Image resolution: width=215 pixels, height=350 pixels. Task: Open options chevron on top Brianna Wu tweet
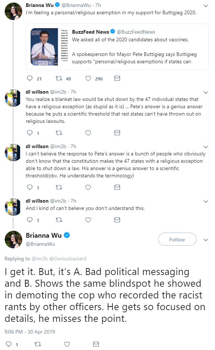click(x=206, y=6)
